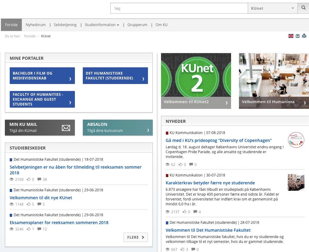Open comments on Velkommmen til dit nye KUnet
Image resolution: width=309 pixels, height=252 pixels.
(39, 204)
